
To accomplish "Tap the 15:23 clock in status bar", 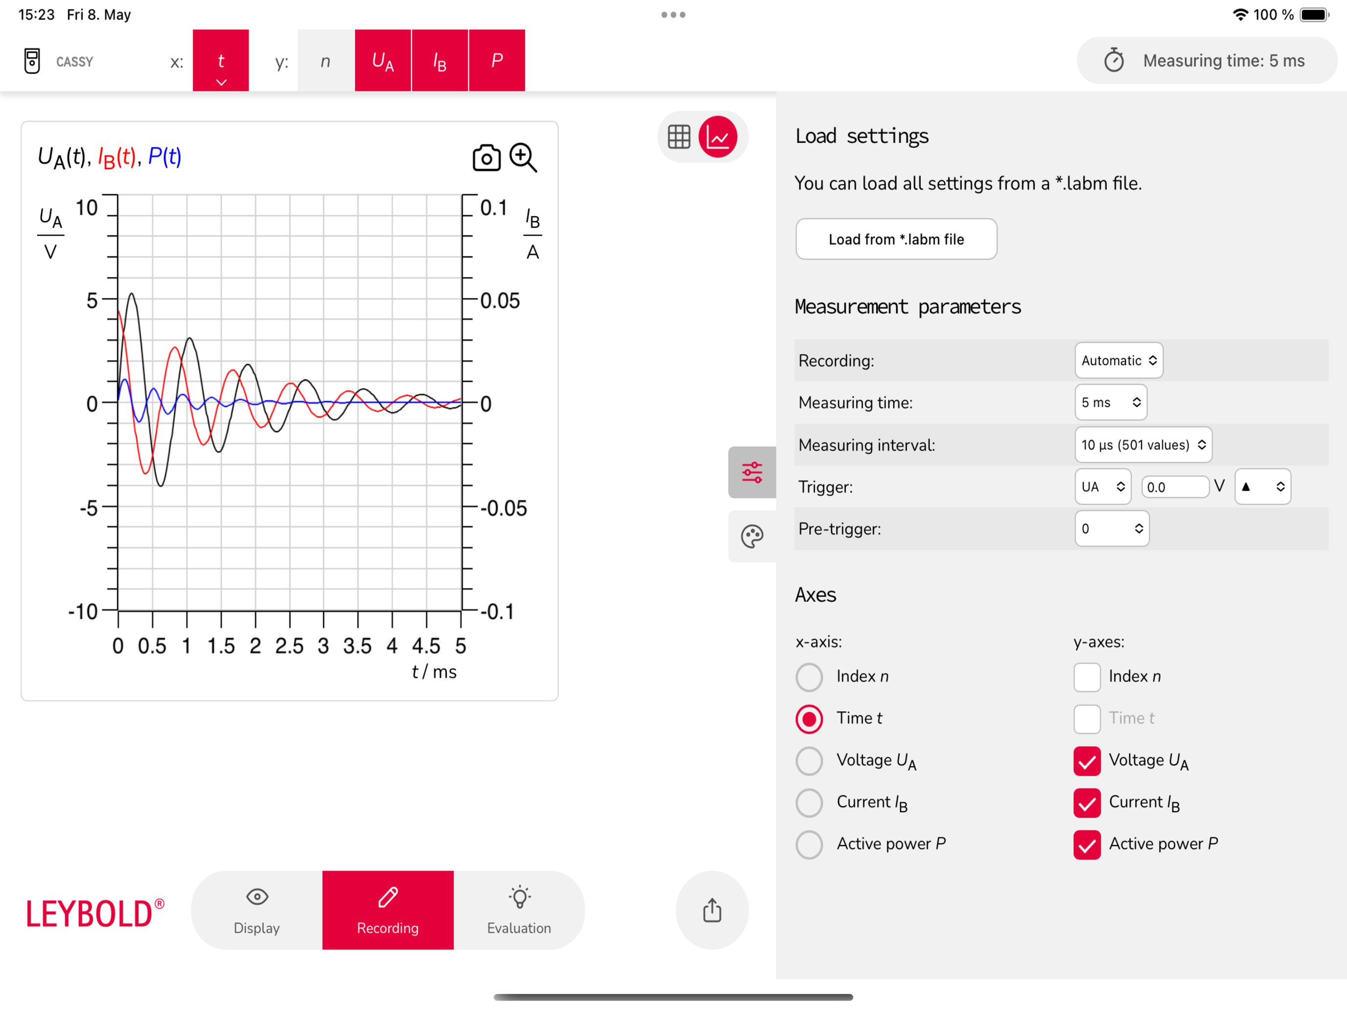I will point(37,15).
